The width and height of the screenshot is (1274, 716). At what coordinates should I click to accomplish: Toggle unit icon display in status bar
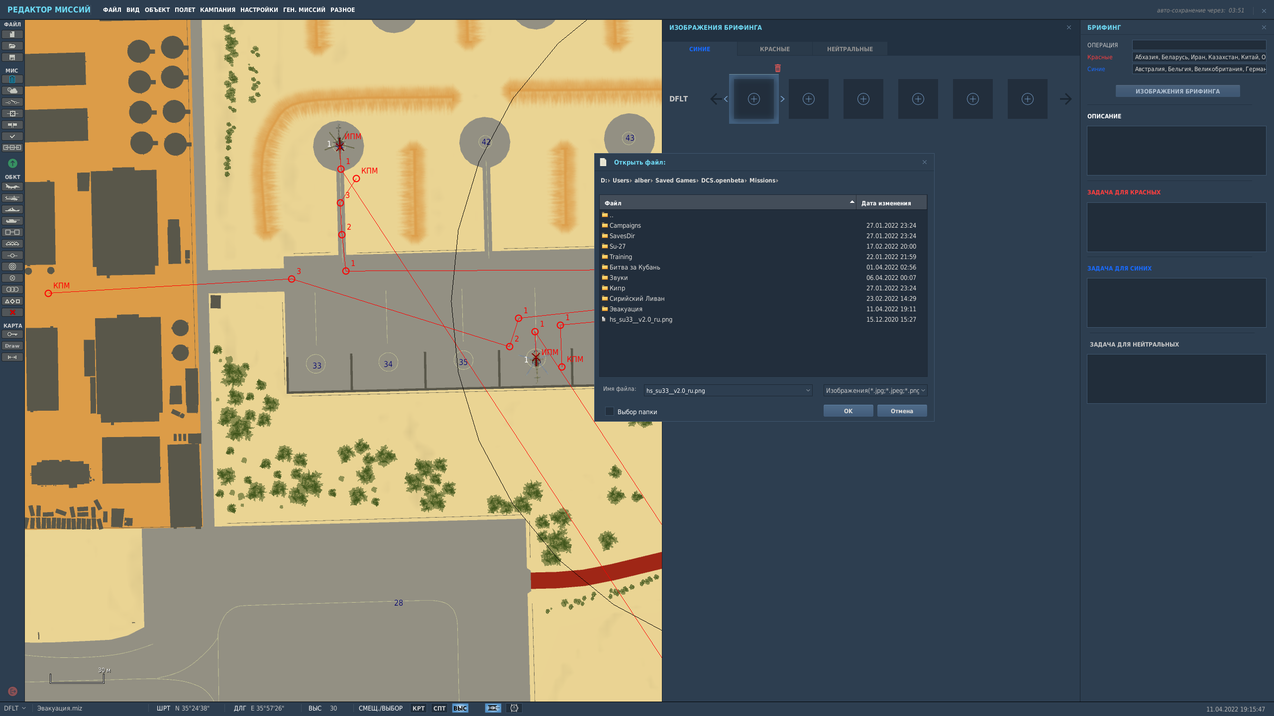click(493, 708)
